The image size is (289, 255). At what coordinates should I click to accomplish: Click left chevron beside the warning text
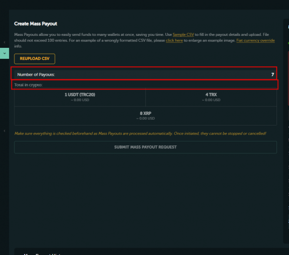4,131
